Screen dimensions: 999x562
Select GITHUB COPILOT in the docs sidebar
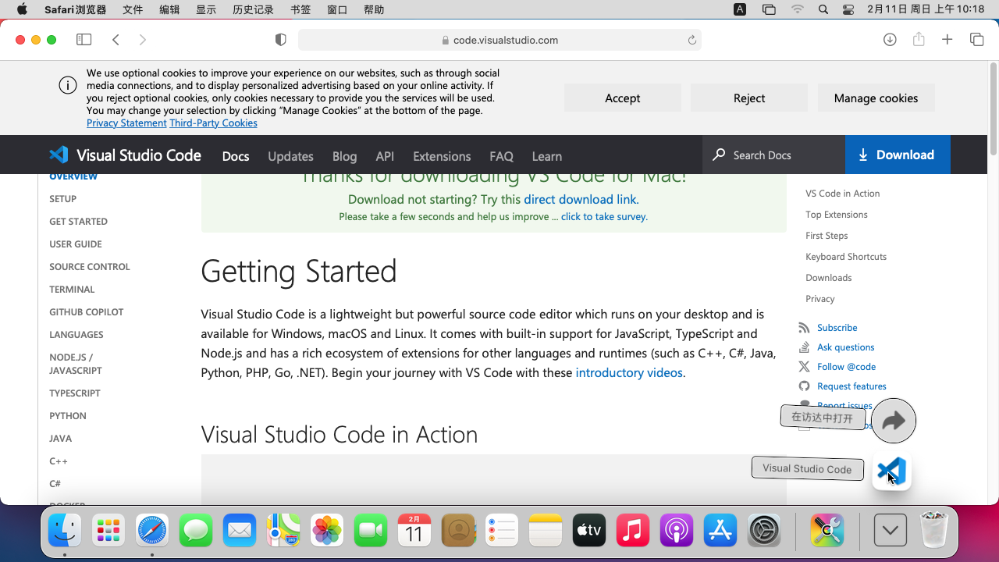87,311
